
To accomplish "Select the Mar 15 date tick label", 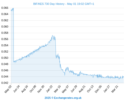I will (58, 89).
